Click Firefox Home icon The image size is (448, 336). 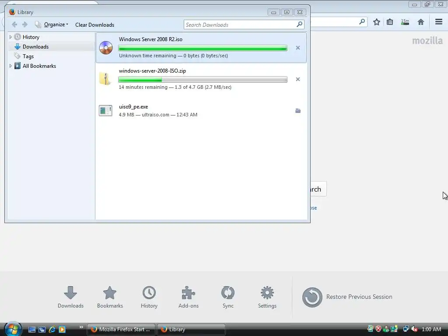pos(420,22)
